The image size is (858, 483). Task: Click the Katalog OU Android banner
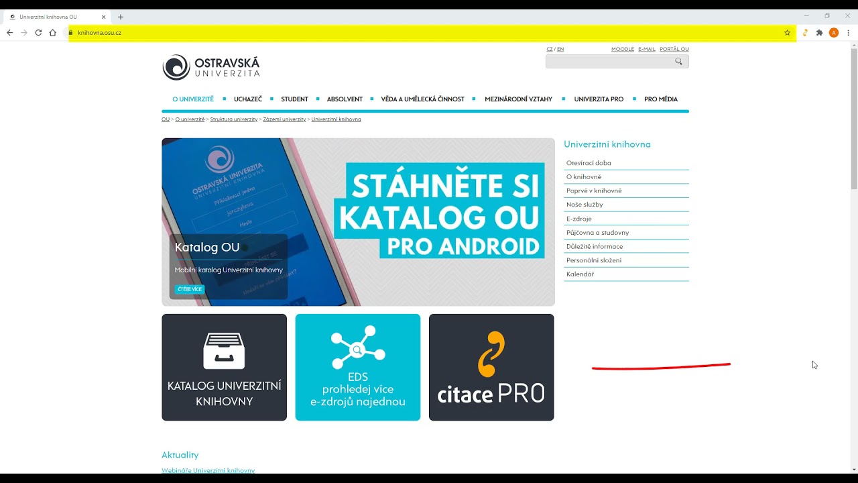(x=358, y=222)
